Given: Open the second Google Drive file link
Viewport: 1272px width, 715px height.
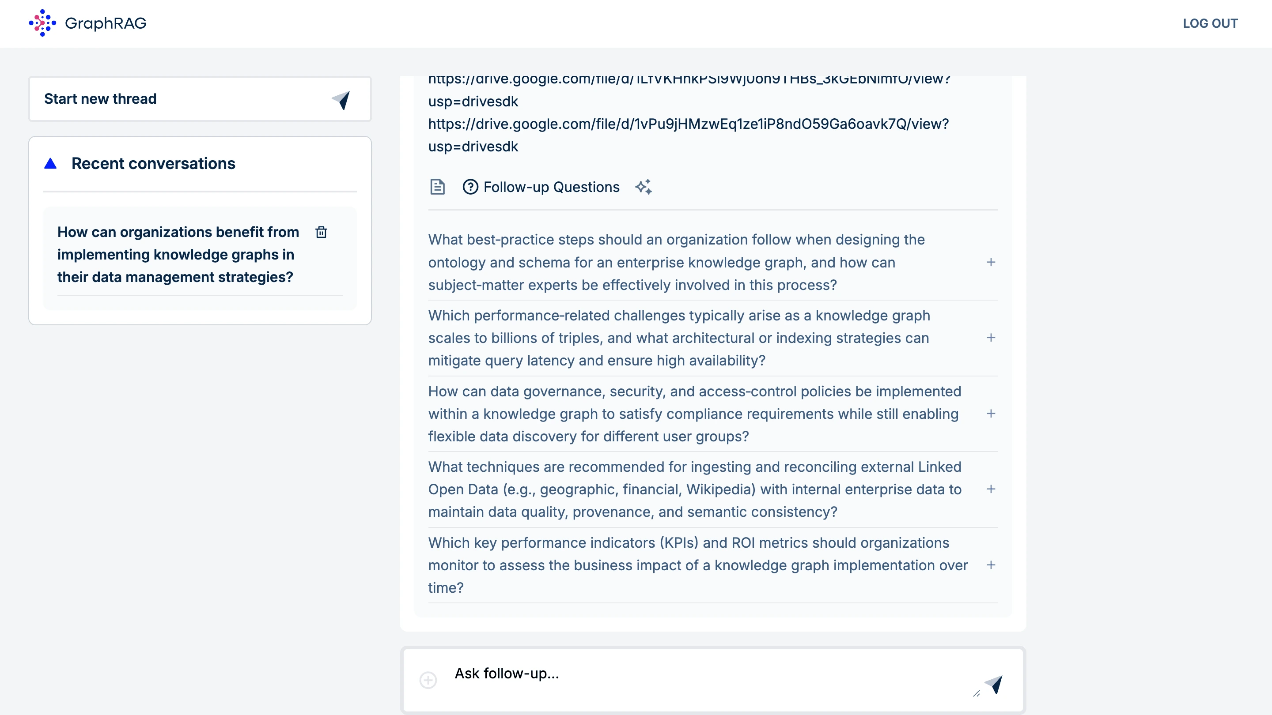Looking at the screenshot, I should point(688,124).
